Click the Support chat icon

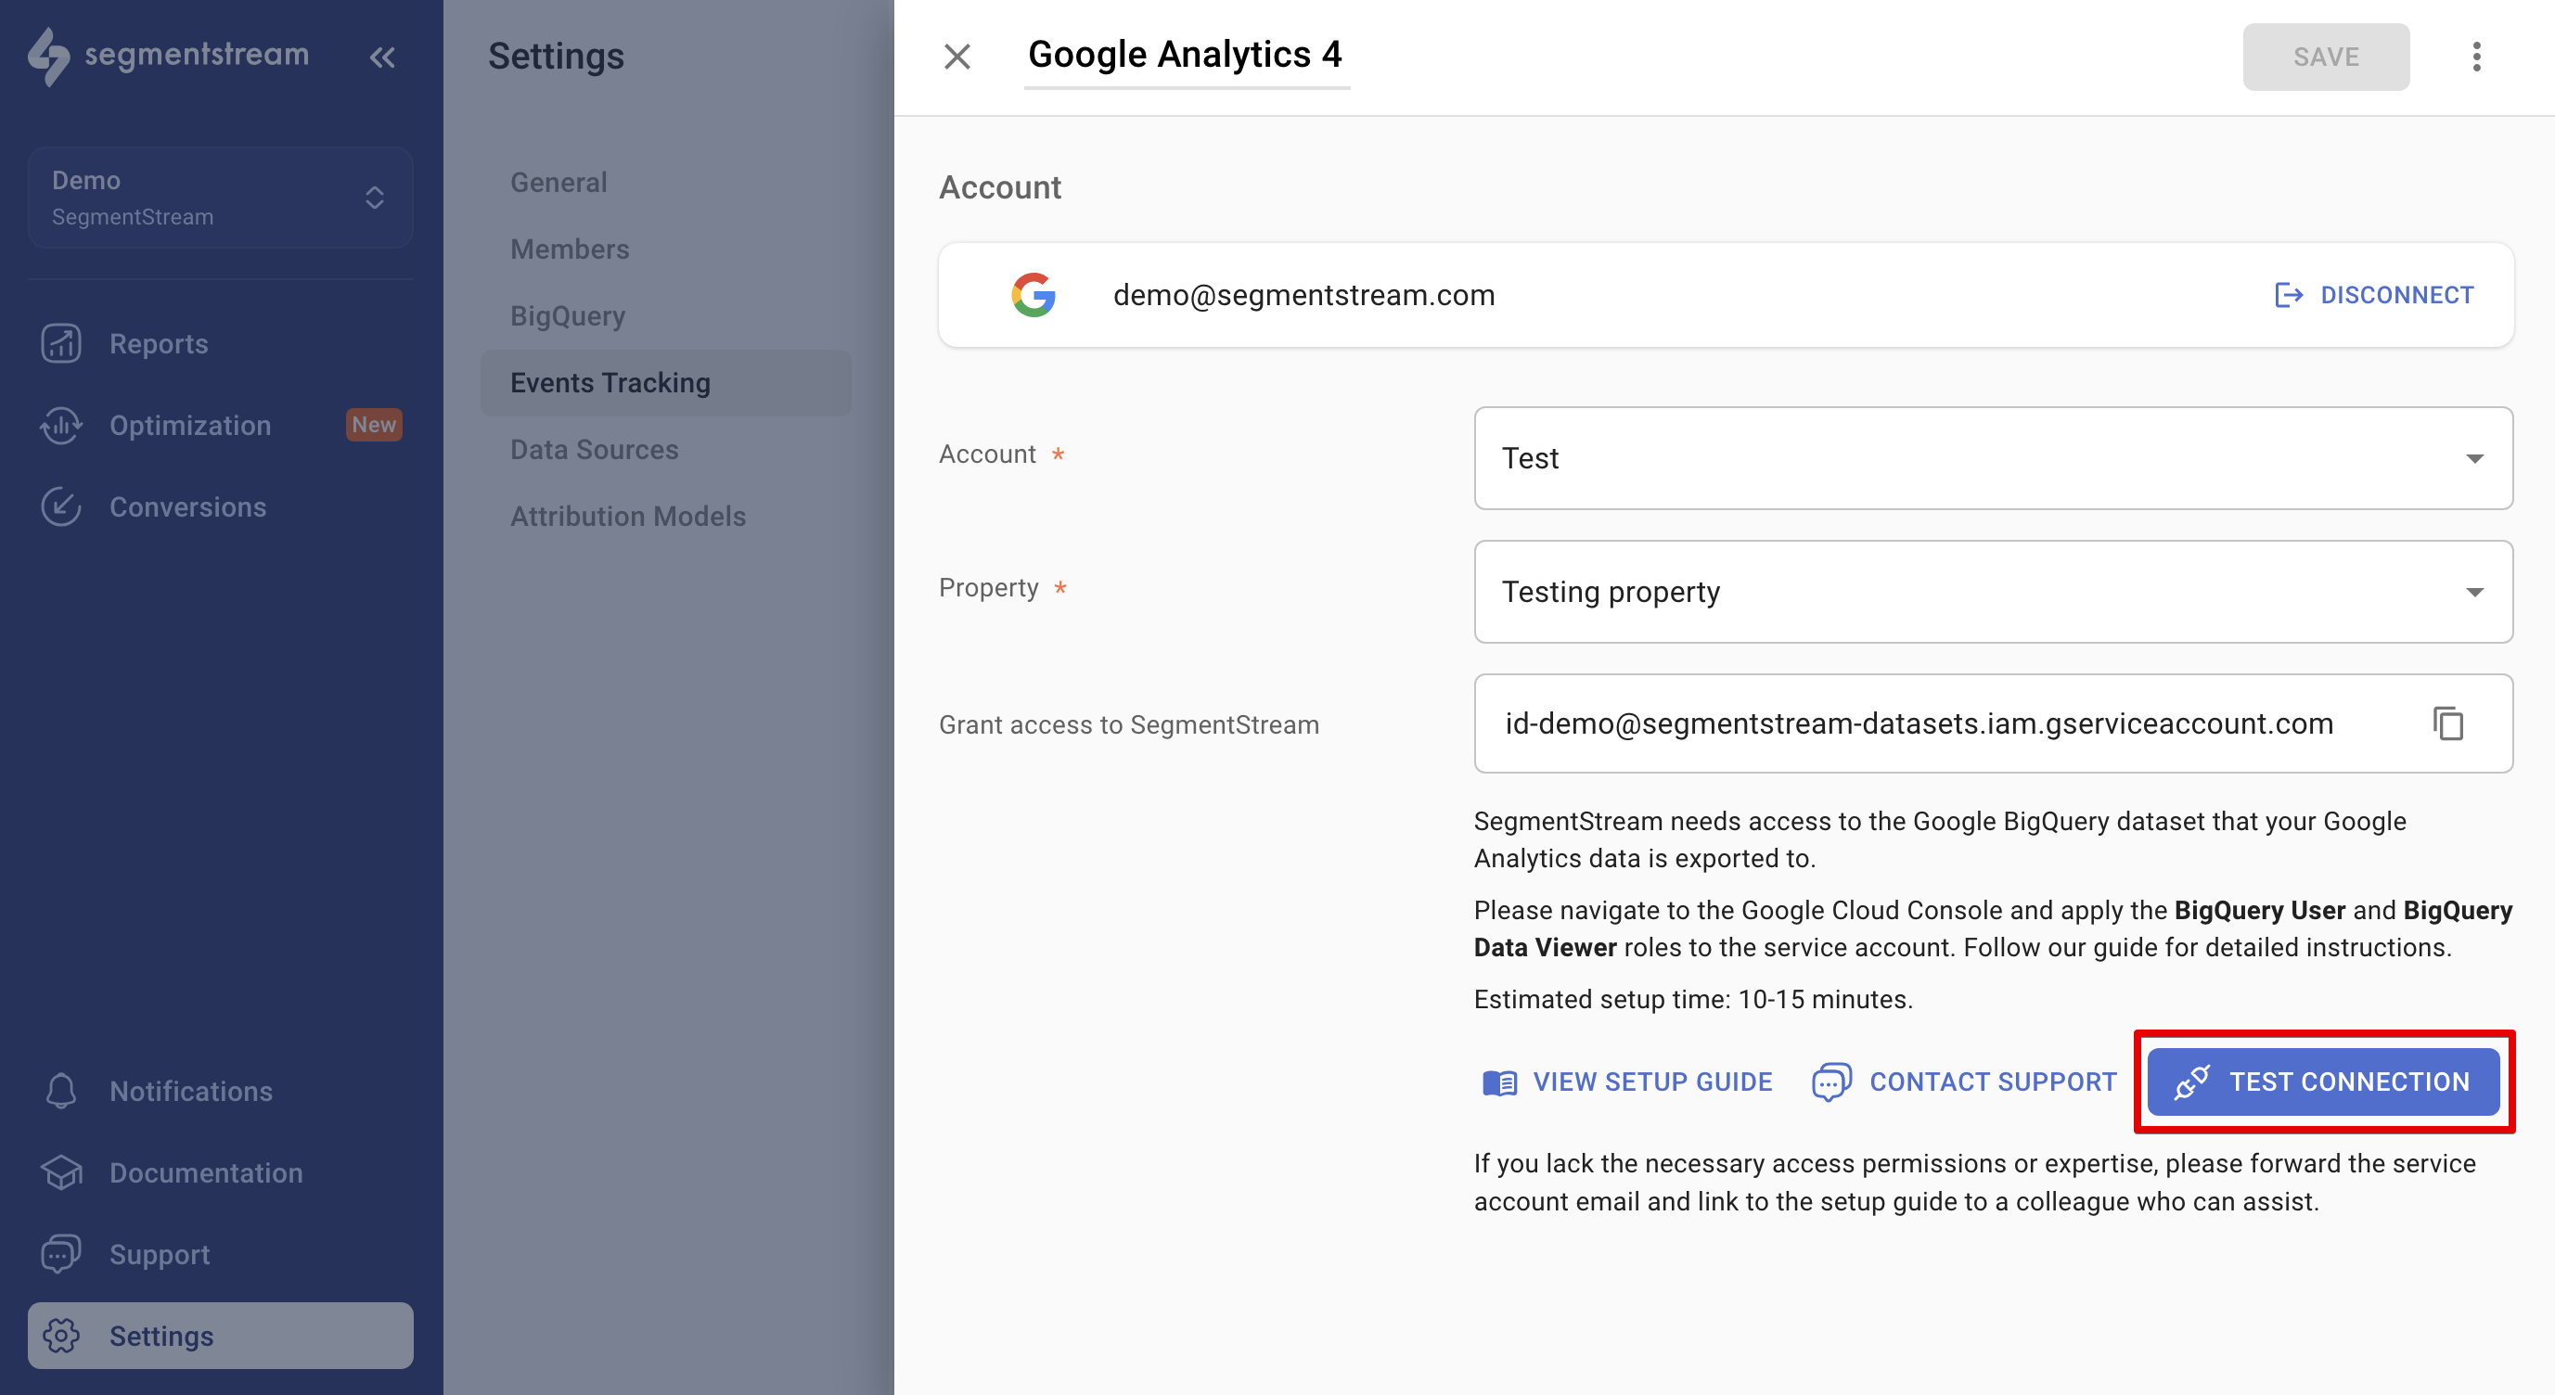pyautogui.click(x=61, y=1254)
